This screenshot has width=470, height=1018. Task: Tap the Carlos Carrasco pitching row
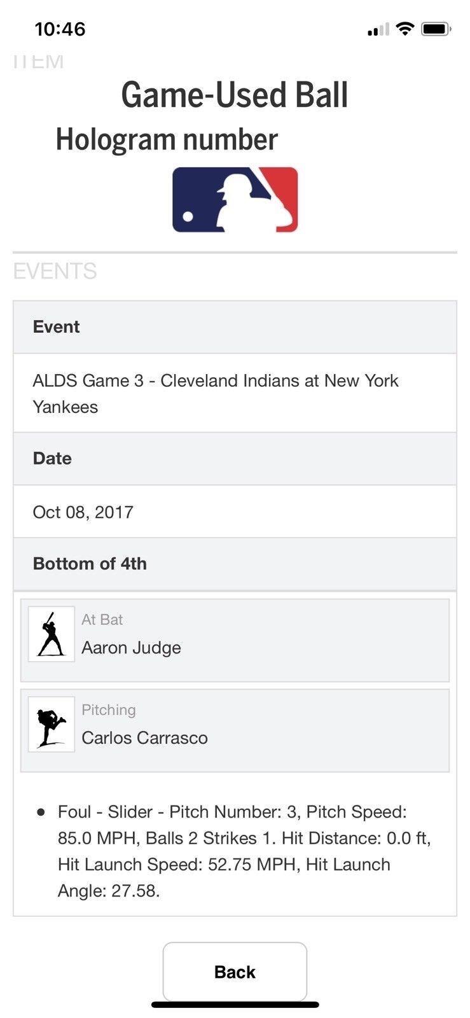tap(235, 730)
